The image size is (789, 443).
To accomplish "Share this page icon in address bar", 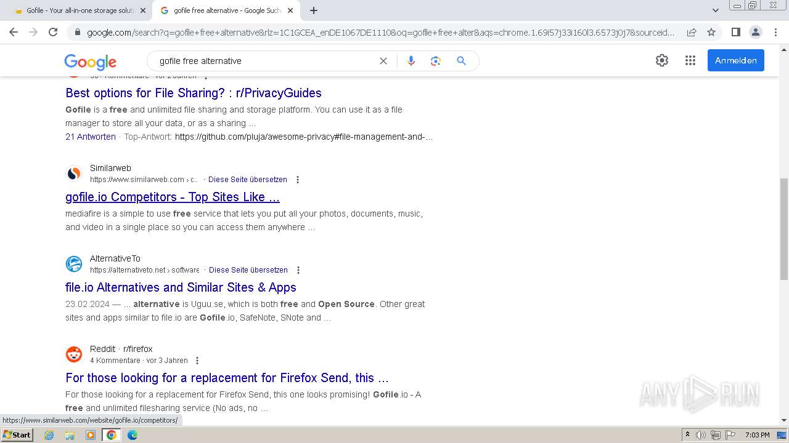I will (692, 32).
